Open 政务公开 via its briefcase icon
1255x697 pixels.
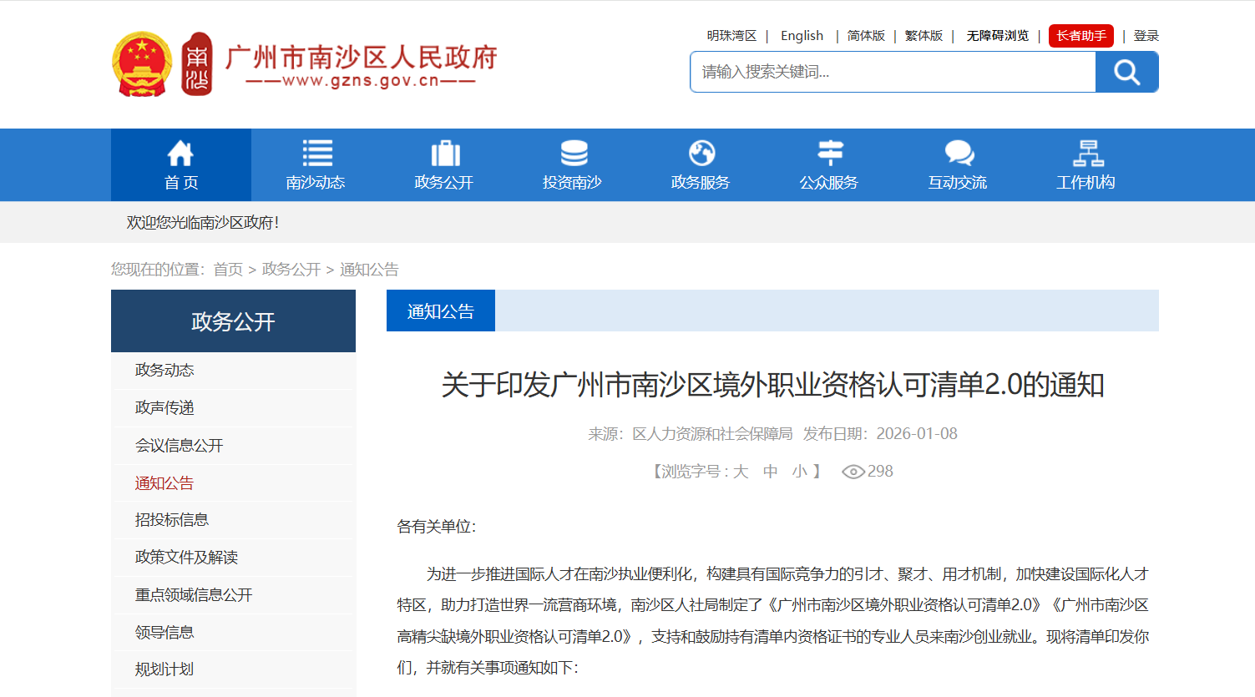click(x=445, y=153)
